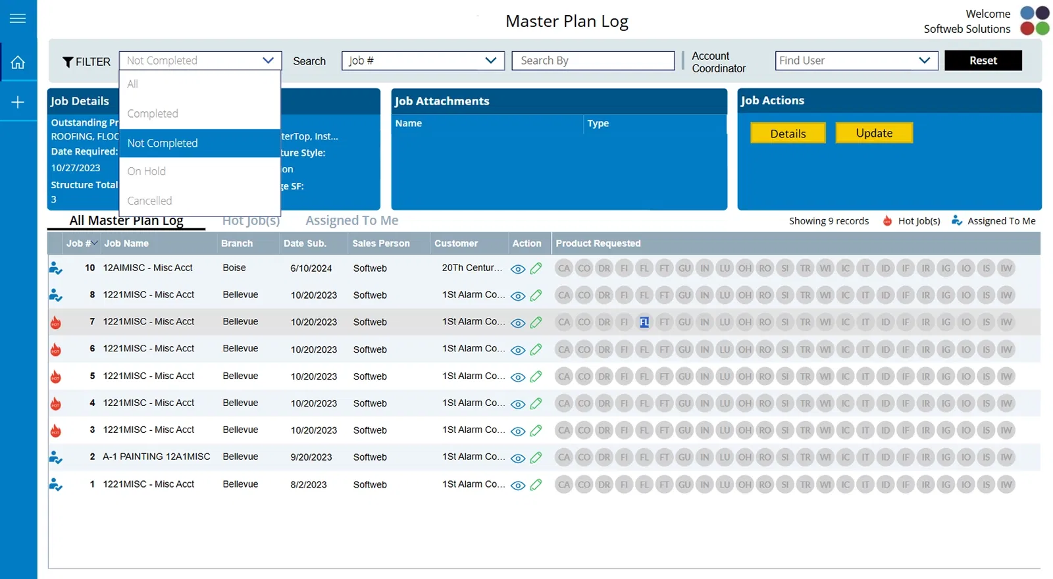Click the pencil edit icon for job 4
1053x579 pixels.
click(536, 403)
